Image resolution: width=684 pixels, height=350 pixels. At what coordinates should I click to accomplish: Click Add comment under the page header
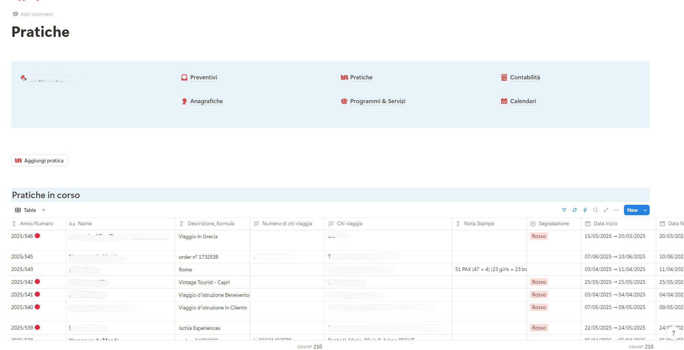point(33,14)
